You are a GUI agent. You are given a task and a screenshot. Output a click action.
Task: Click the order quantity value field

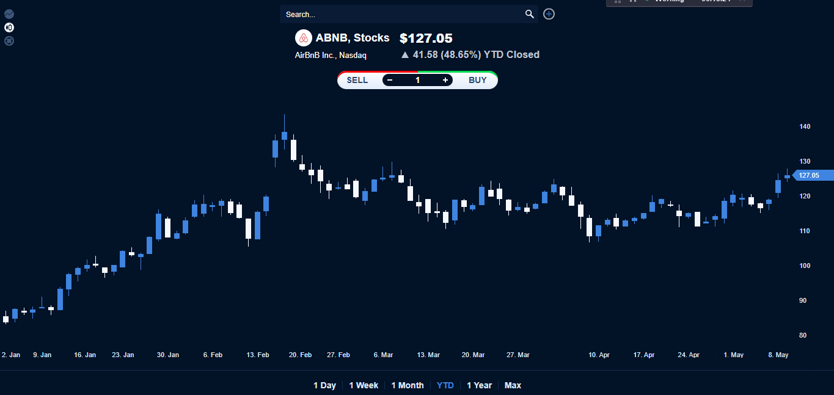click(418, 80)
